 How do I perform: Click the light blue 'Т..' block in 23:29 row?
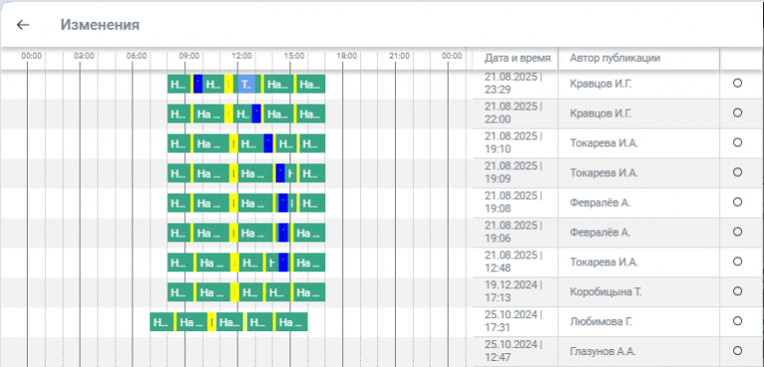(247, 84)
